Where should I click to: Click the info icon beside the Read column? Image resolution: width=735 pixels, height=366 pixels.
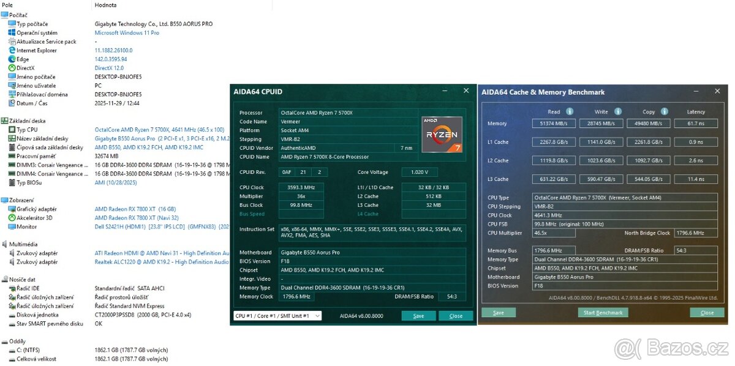click(569, 111)
